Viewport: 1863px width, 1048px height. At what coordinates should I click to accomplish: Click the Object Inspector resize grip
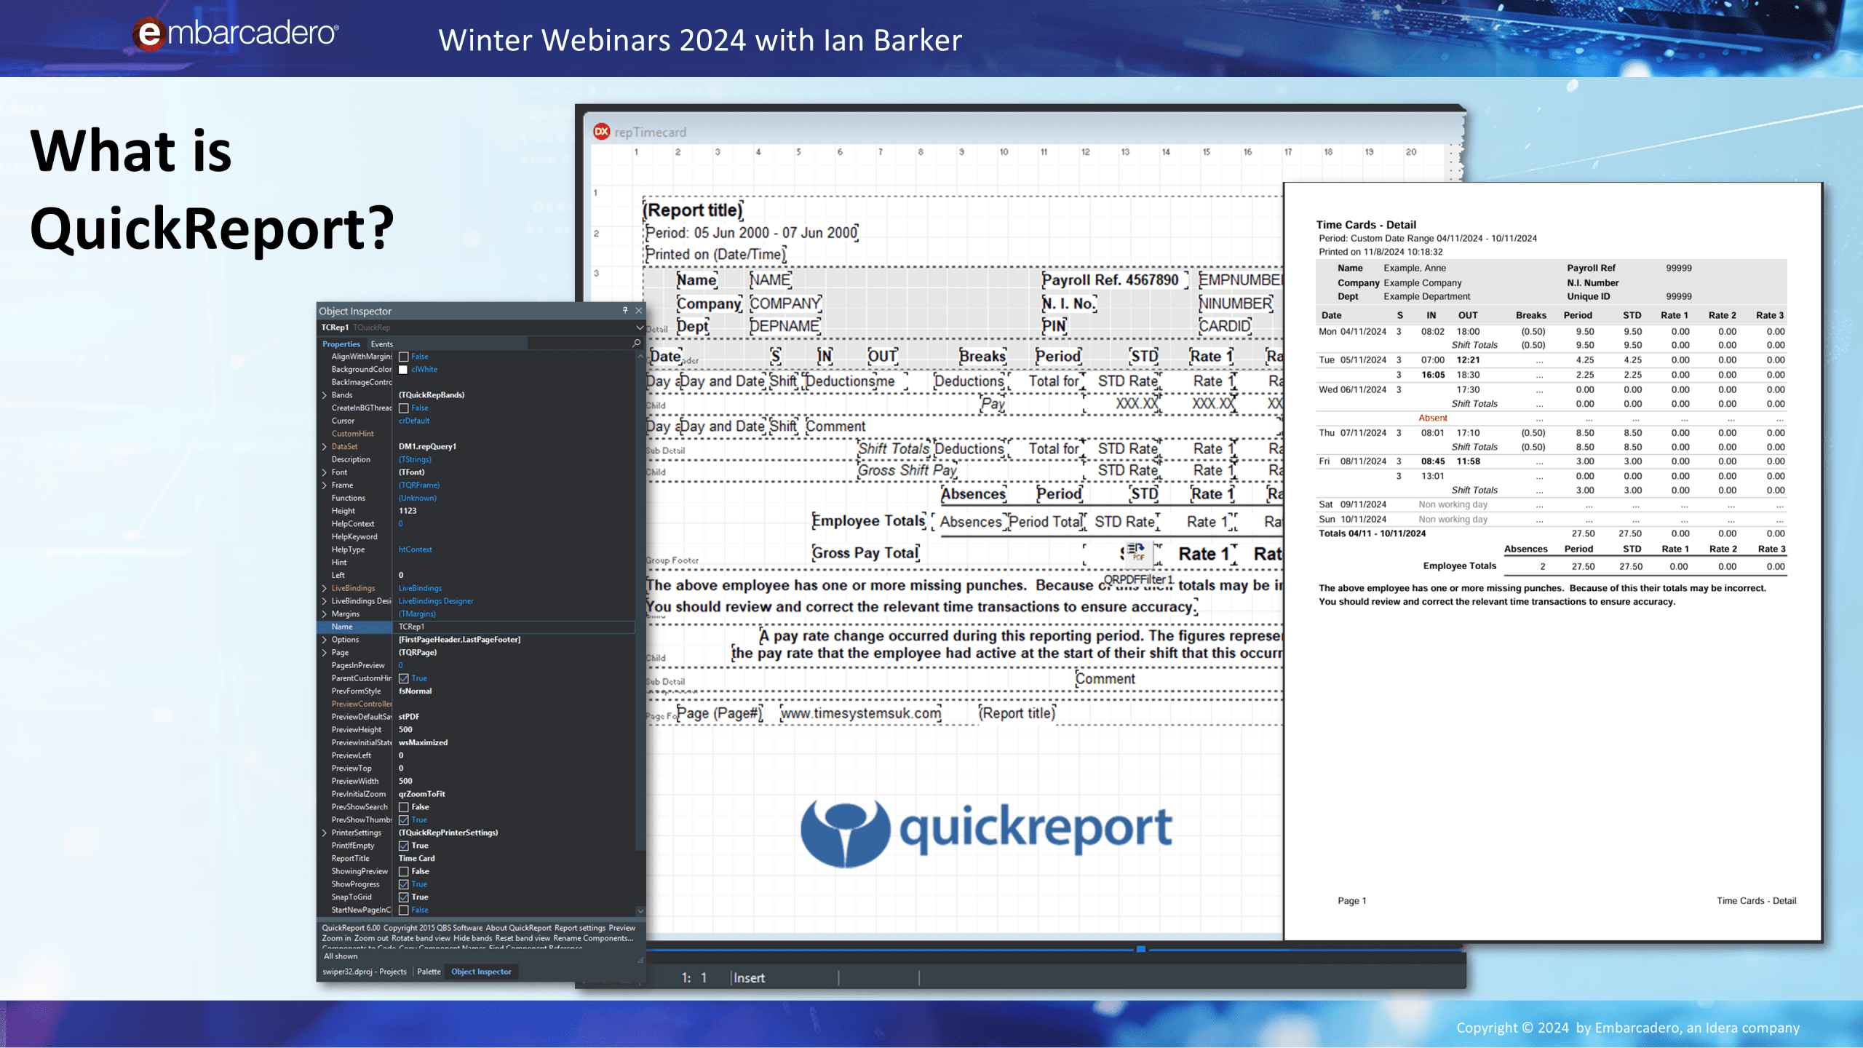click(x=640, y=961)
